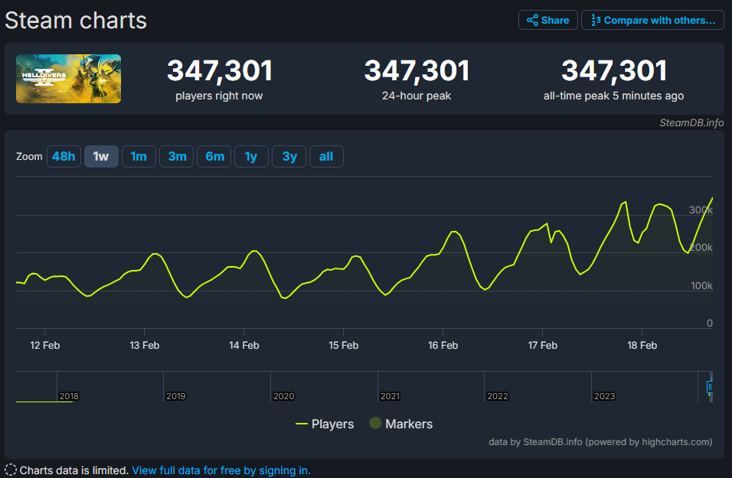Set chart zoom to 48h
This screenshot has height=478, width=732.
pyautogui.click(x=64, y=156)
